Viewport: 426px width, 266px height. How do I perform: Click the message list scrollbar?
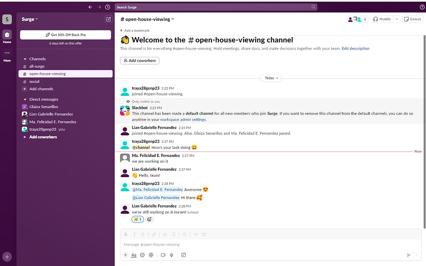[x=424, y=132]
